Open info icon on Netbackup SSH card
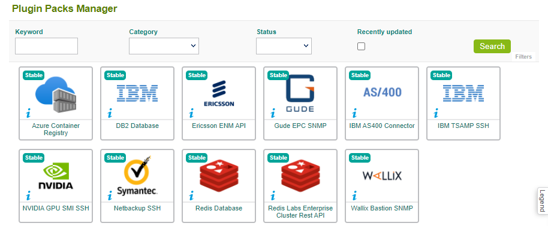548x226 pixels. pyautogui.click(x=110, y=196)
